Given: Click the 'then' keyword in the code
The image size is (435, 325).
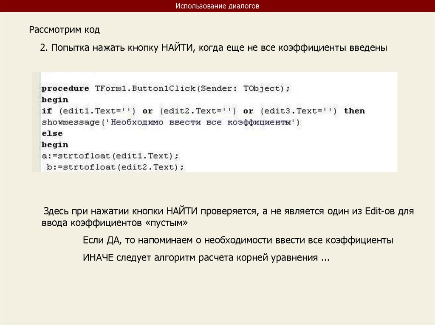Looking at the screenshot, I should [x=355, y=111].
